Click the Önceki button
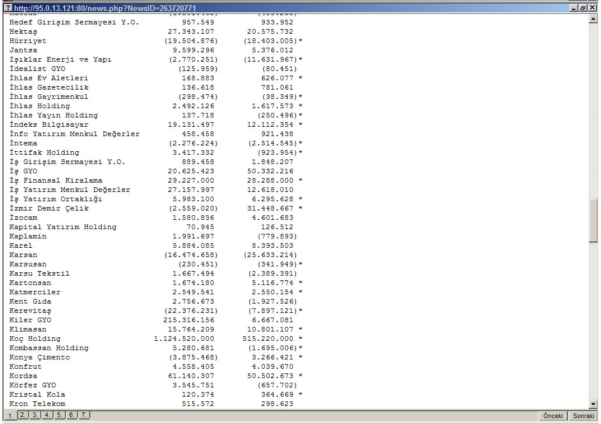The width and height of the screenshot is (601, 424). pyautogui.click(x=553, y=416)
